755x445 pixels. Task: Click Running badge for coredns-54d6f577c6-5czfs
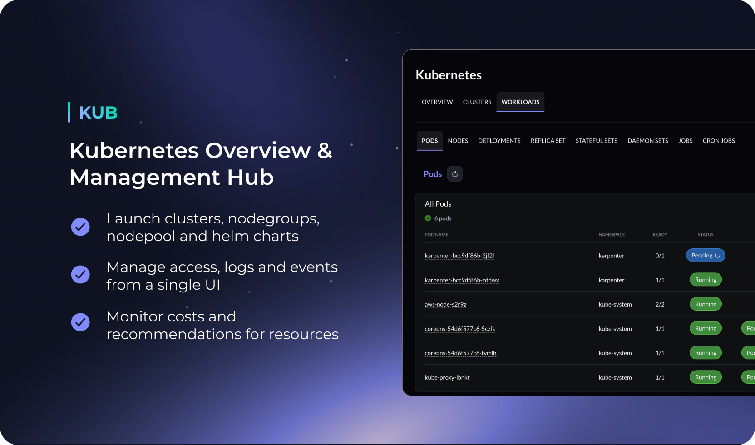coord(706,328)
